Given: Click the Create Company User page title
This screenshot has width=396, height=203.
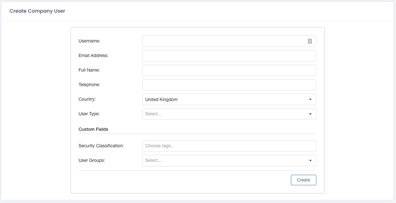Looking at the screenshot, I should (x=37, y=11).
